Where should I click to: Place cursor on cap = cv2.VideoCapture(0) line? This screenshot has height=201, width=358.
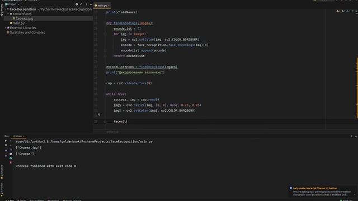pos(129,83)
